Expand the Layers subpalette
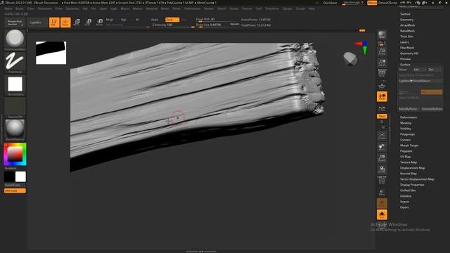Viewport: 450px width, 253px height. 404,42
